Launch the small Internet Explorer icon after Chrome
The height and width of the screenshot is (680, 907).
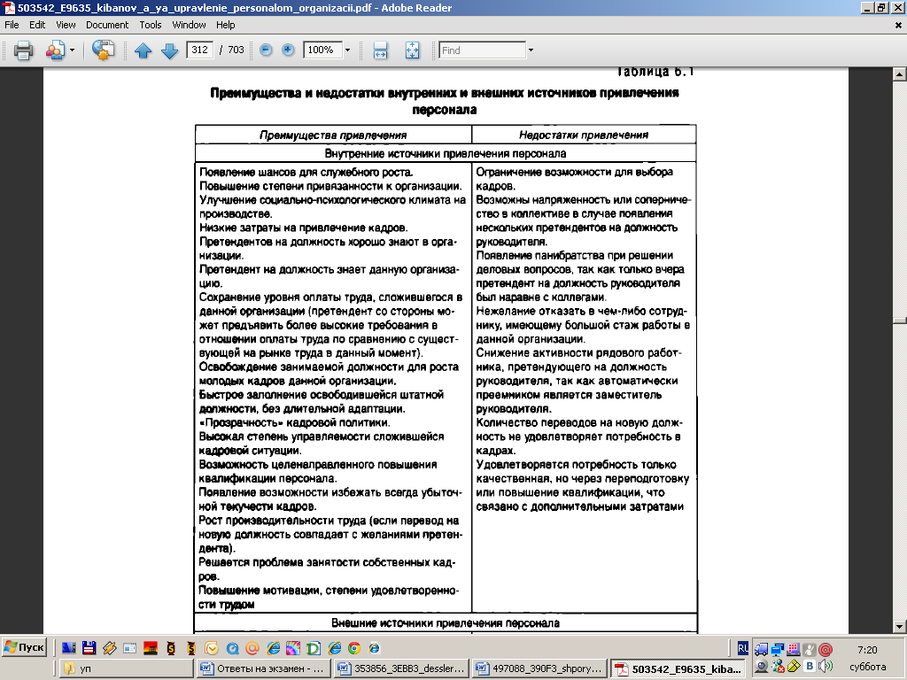tap(375, 648)
